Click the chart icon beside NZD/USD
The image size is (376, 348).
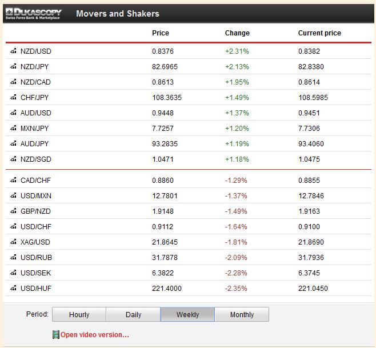(x=13, y=51)
